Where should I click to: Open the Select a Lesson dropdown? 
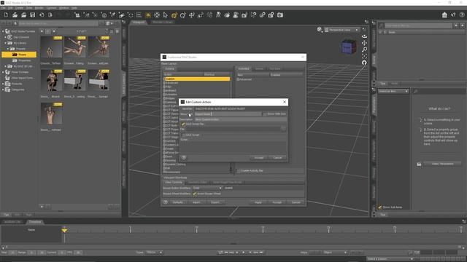(390, 259)
